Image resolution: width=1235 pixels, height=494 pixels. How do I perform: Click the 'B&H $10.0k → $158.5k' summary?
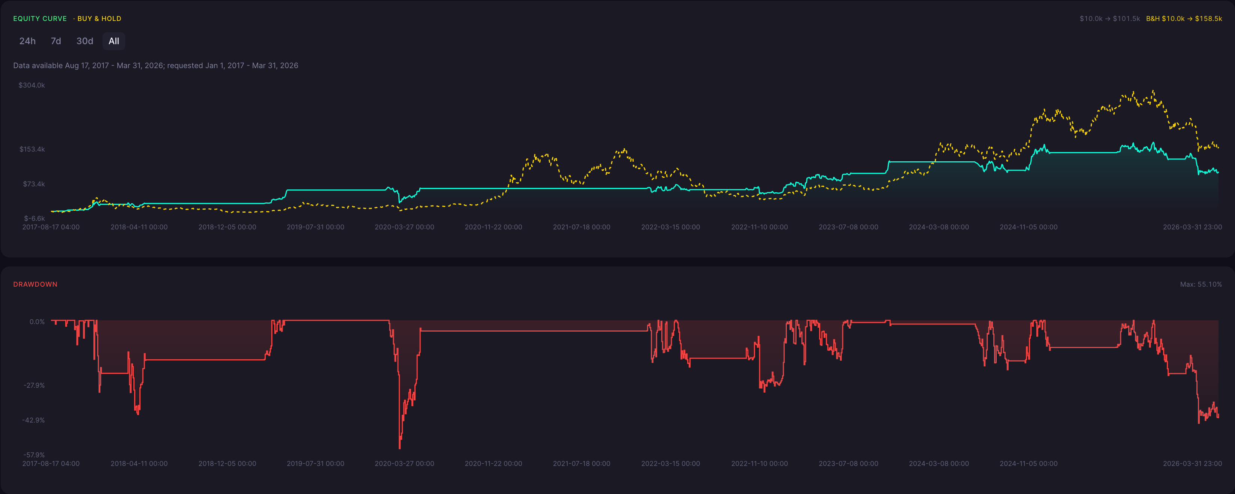point(1184,19)
